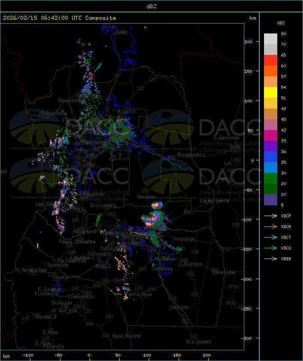Image resolution: width=303 pixels, height=361 pixels.
Task: Click the Polvaredas place label
Action: click(x=54, y=113)
